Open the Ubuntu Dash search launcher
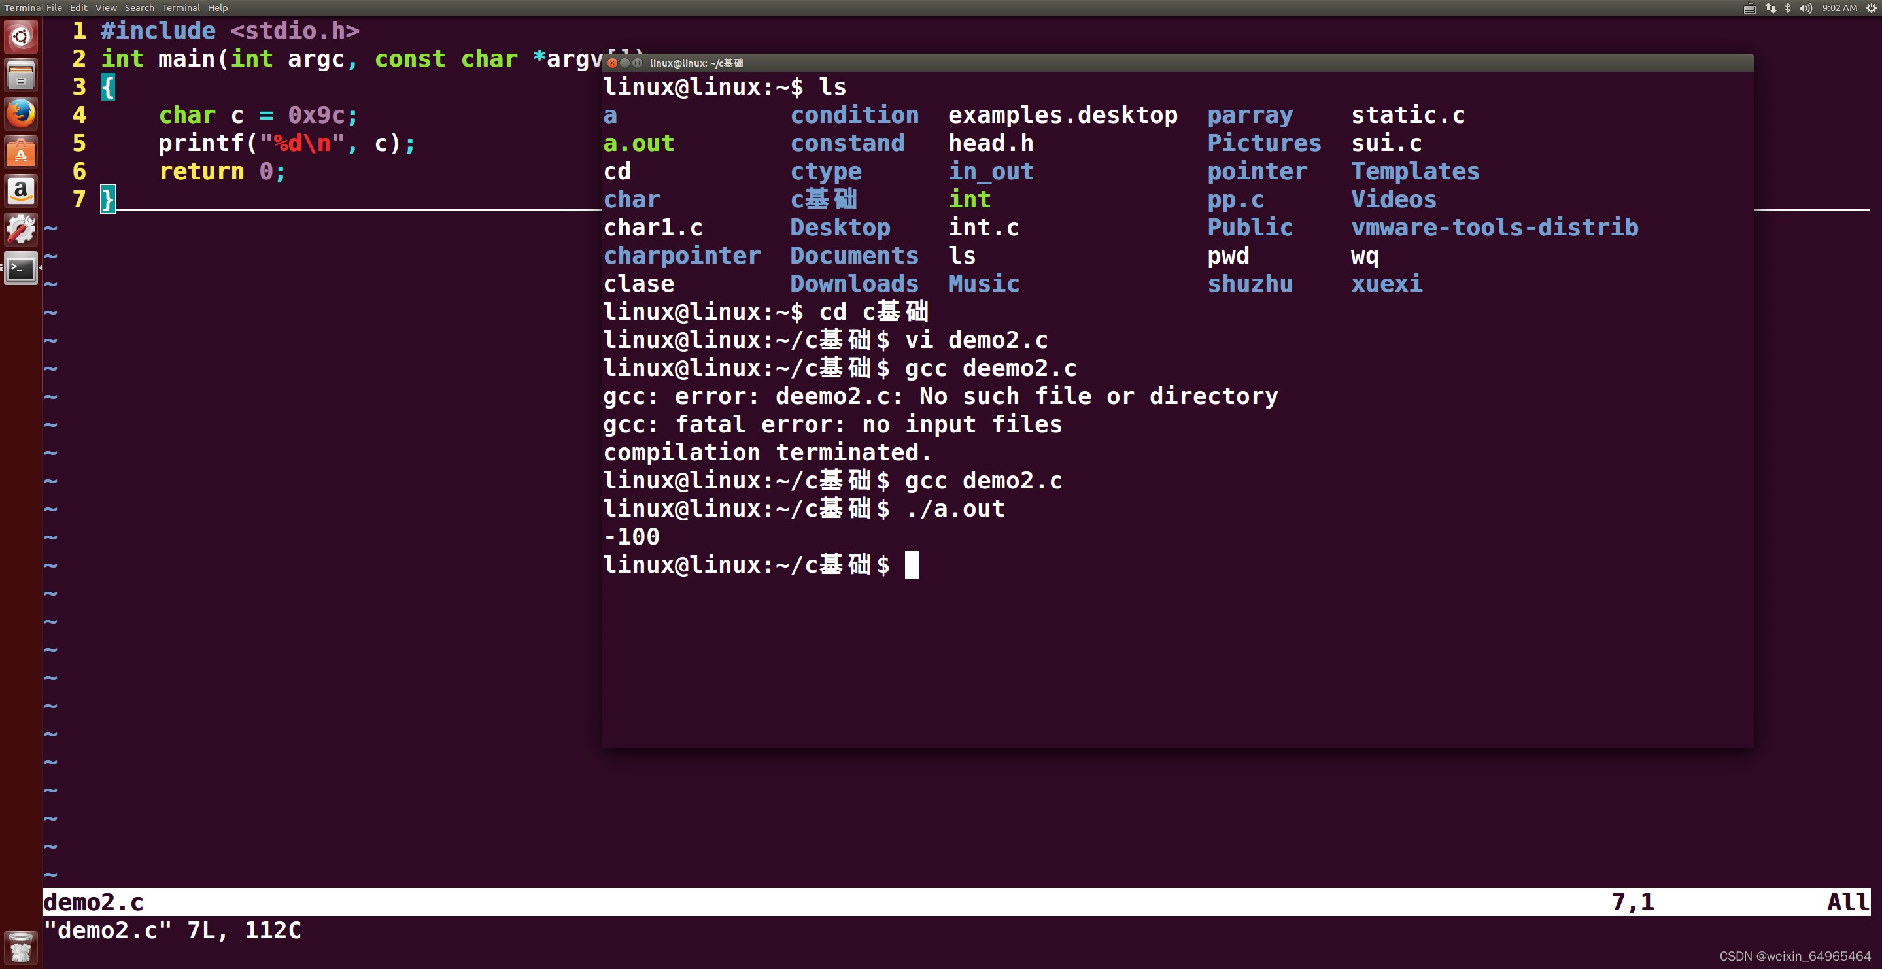The image size is (1882, 969). pos(20,36)
